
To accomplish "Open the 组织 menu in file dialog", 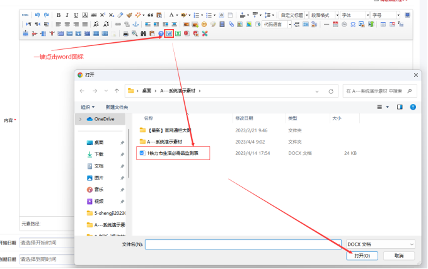I will (x=88, y=107).
